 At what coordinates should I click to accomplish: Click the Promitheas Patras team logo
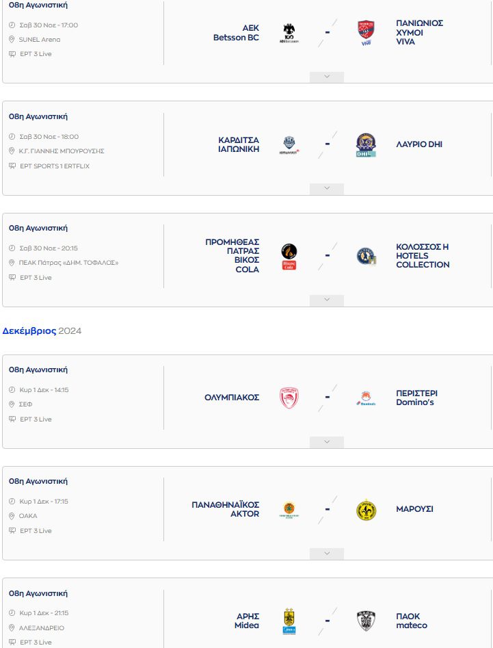[x=289, y=256]
